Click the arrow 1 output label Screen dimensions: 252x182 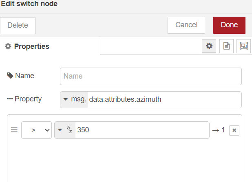point(218,130)
